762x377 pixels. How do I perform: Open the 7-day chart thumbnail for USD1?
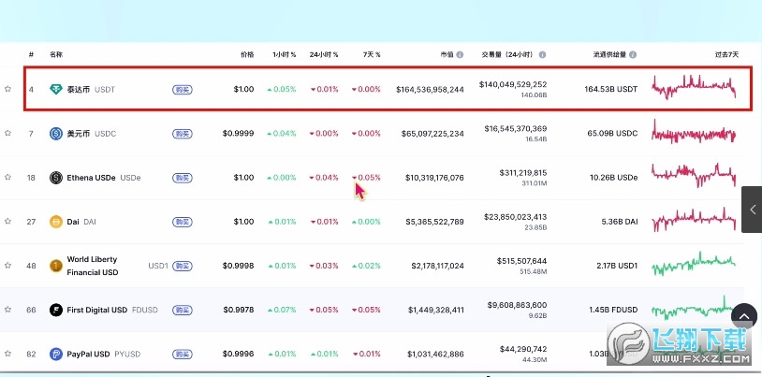coord(695,266)
